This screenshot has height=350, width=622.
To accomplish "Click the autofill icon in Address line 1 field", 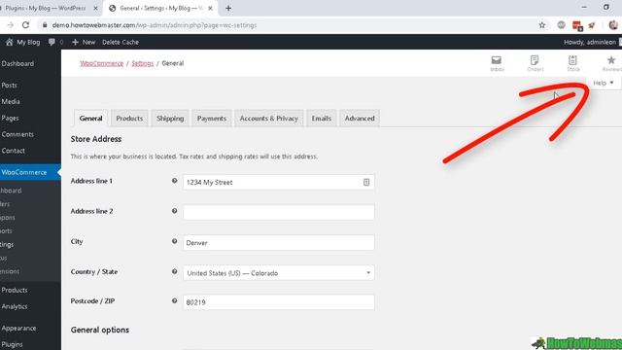I will click(366, 182).
